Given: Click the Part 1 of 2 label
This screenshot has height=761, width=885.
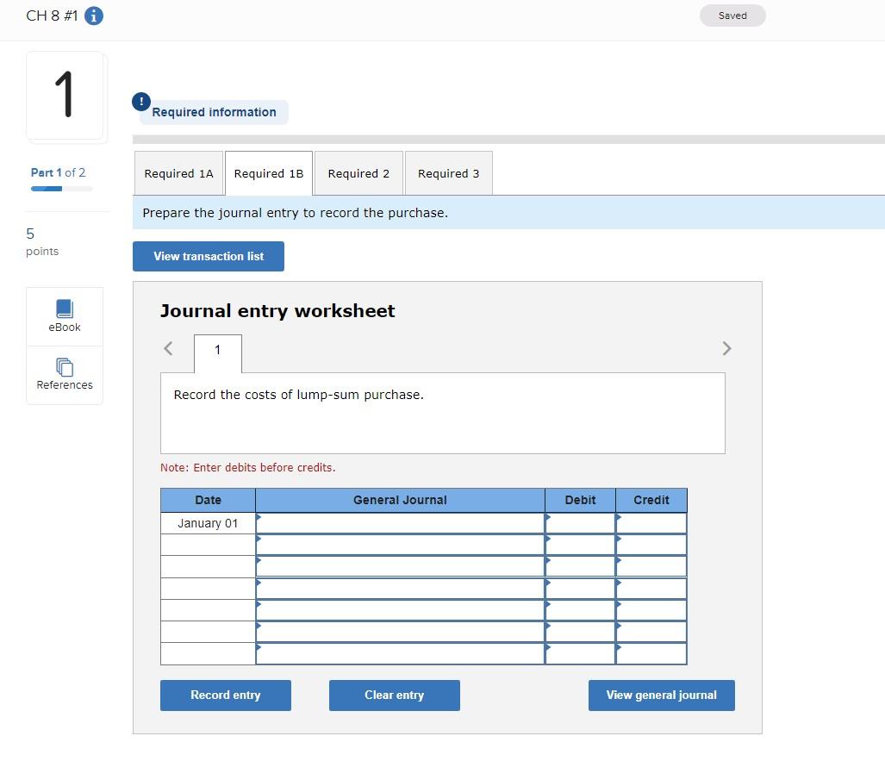Looking at the screenshot, I should pos(58,172).
